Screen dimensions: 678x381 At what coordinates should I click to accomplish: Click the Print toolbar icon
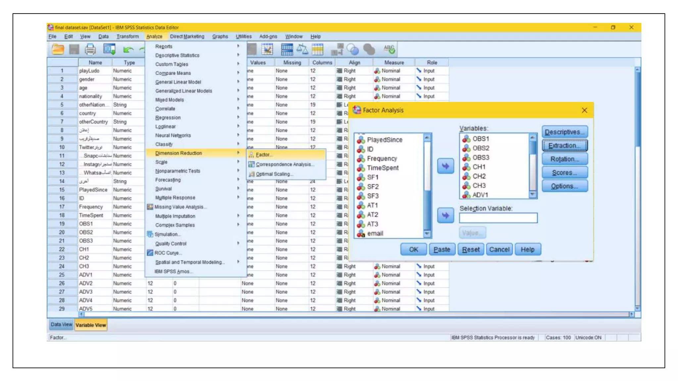tap(90, 50)
